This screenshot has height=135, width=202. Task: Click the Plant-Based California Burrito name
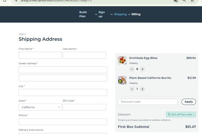point(150,78)
